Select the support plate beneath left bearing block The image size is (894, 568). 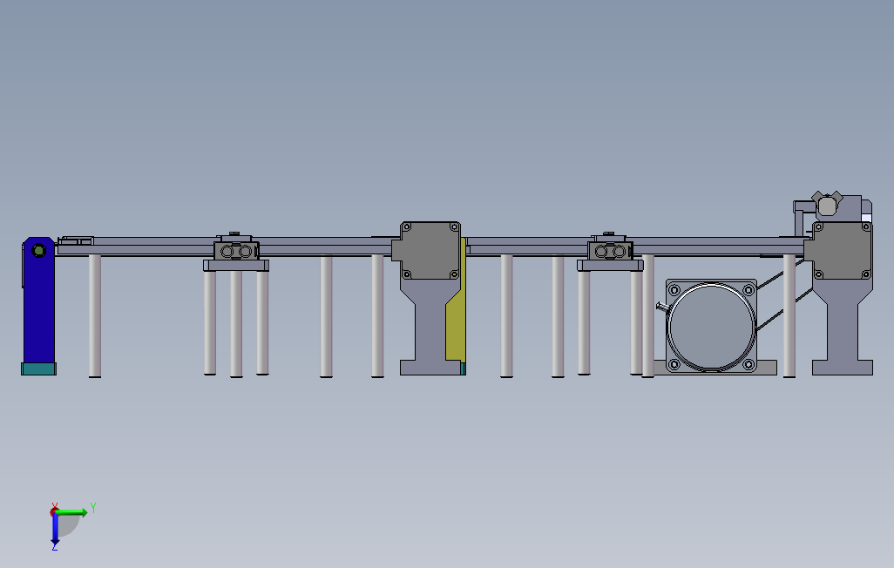(x=236, y=265)
